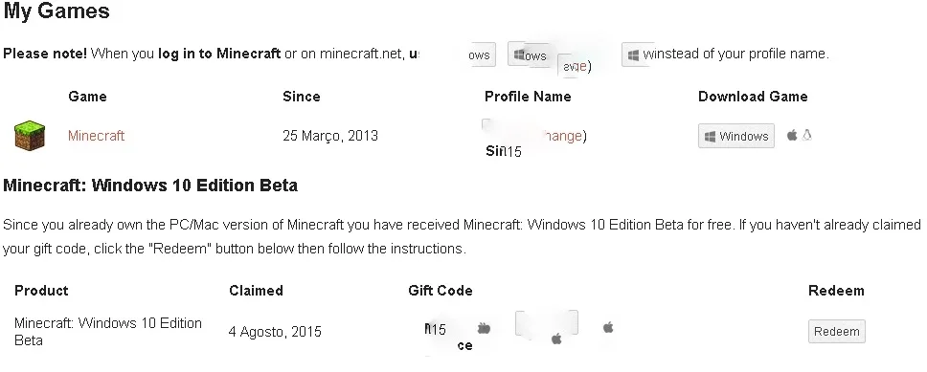Open the Minecraft game link

pyautogui.click(x=97, y=136)
